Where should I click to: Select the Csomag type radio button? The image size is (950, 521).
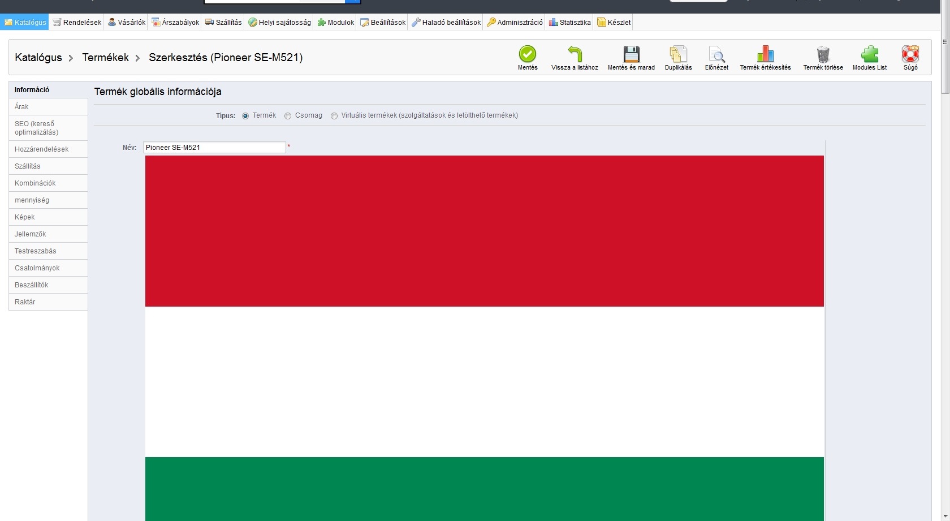(288, 116)
